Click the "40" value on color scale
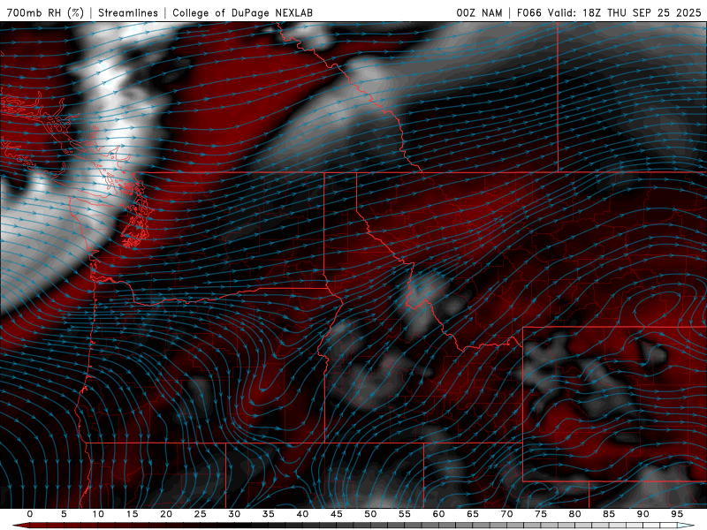 pos(302,514)
